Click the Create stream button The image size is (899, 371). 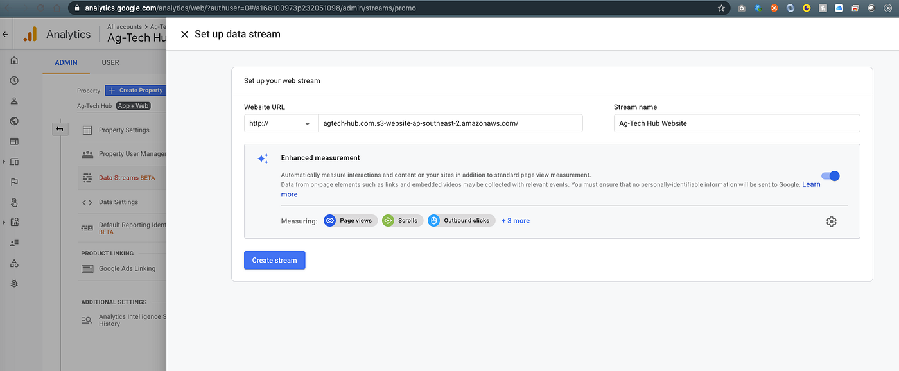pos(274,260)
